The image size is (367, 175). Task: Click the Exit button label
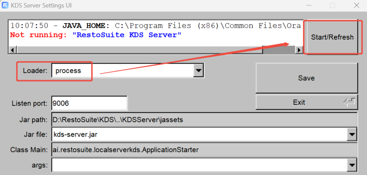point(299,102)
